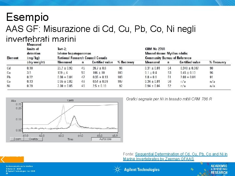Click the mussel certified value 9.45 ± 0.13

(188, 73)
